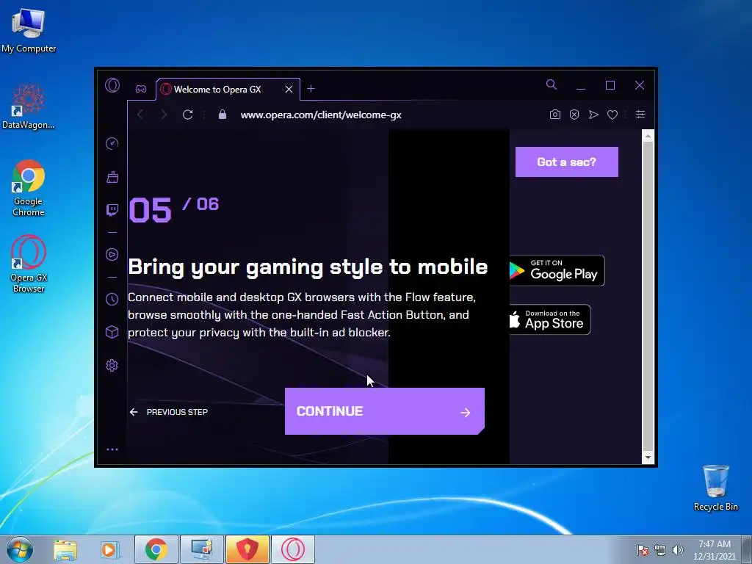Open a new tab with plus button

(311, 89)
